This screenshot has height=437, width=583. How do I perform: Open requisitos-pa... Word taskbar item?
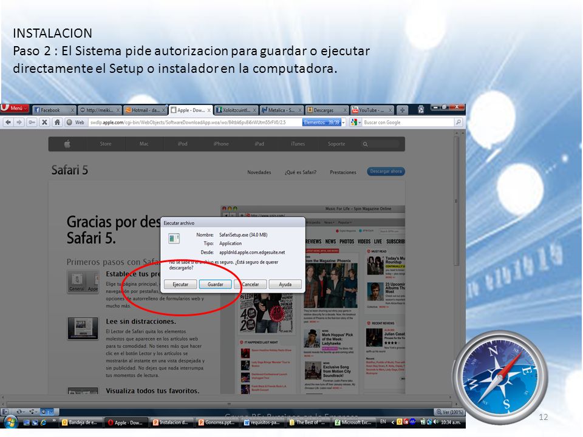(263, 422)
